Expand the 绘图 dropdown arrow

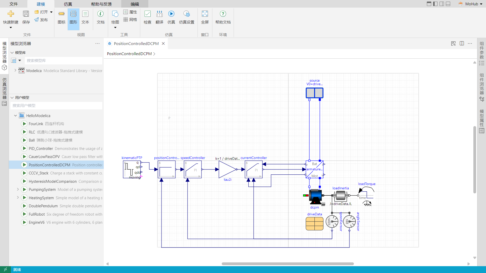[115, 27]
